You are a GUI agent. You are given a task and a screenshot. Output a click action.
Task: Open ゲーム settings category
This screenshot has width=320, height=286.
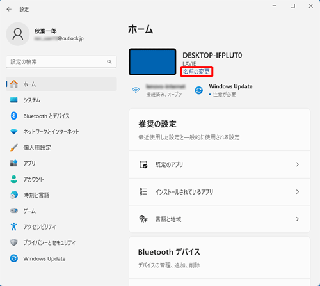point(61,211)
